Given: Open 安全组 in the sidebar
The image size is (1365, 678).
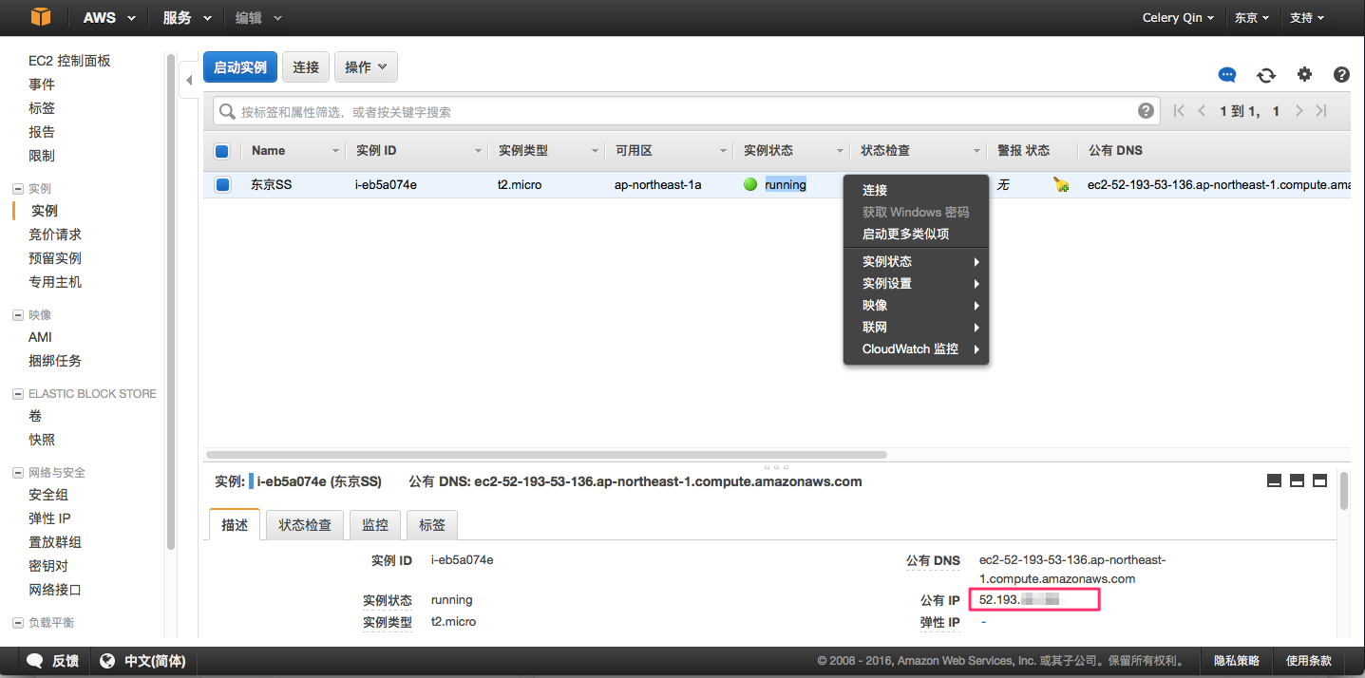Looking at the screenshot, I should [x=48, y=495].
